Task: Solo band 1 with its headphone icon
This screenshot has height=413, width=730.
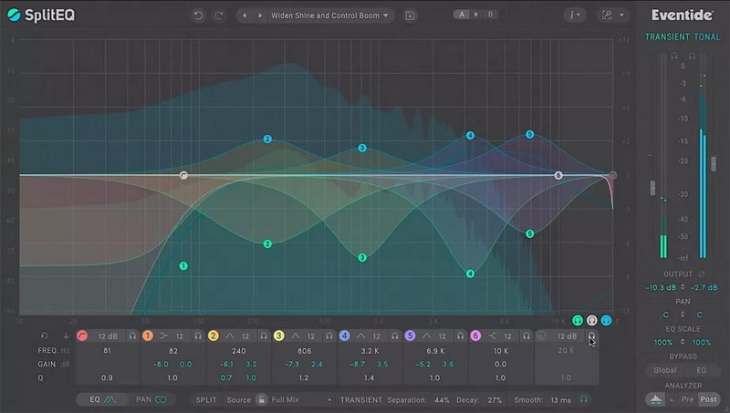Action: point(198,336)
